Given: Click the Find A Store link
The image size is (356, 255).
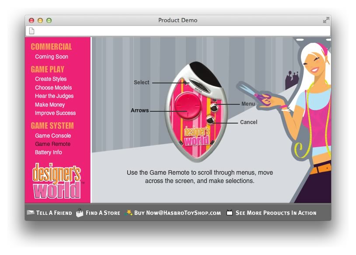Looking at the screenshot, I should pos(103,213).
